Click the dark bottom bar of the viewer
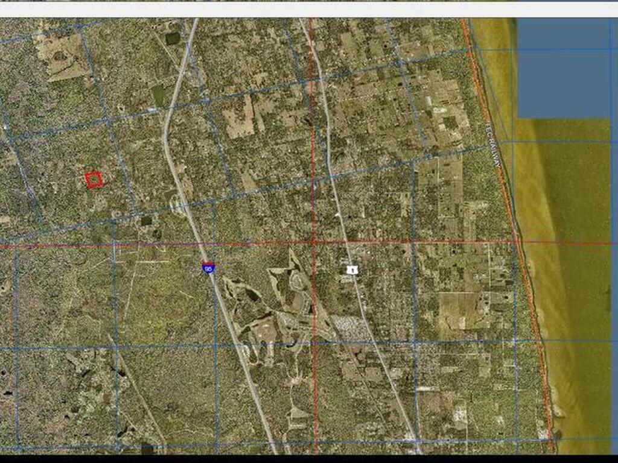 pyautogui.click(x=309, y=458)
